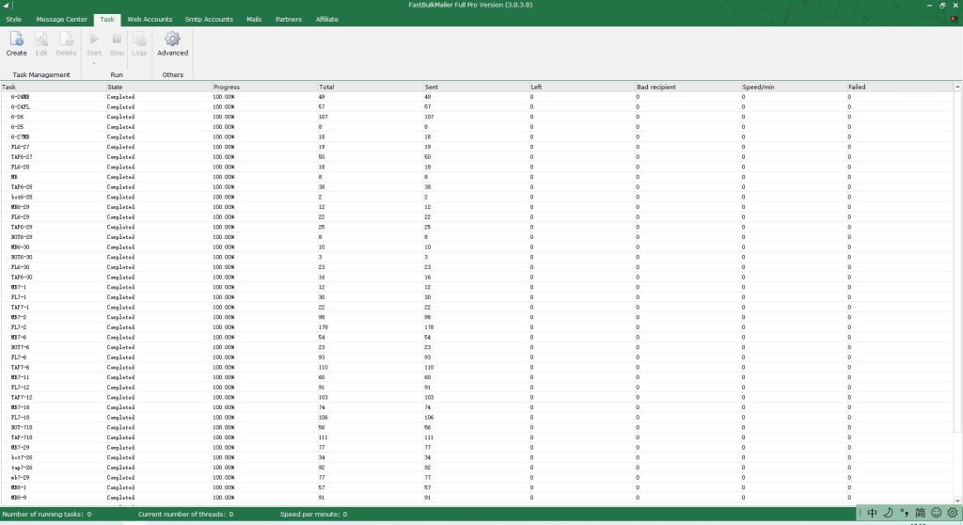Image resolution: width=963 pixels, height=525 pixels.
Task: Click the scrollbar down arrow of task list
Action: coord(957,501)
